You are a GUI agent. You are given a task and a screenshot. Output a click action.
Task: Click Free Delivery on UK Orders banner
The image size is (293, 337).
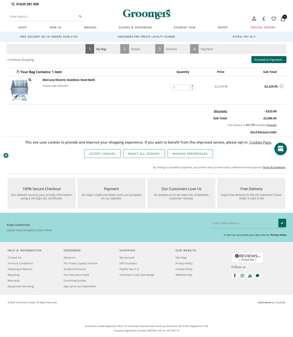tap(49, 37)
